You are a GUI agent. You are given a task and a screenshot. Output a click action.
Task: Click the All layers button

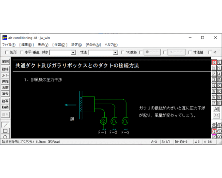point(217,109)
